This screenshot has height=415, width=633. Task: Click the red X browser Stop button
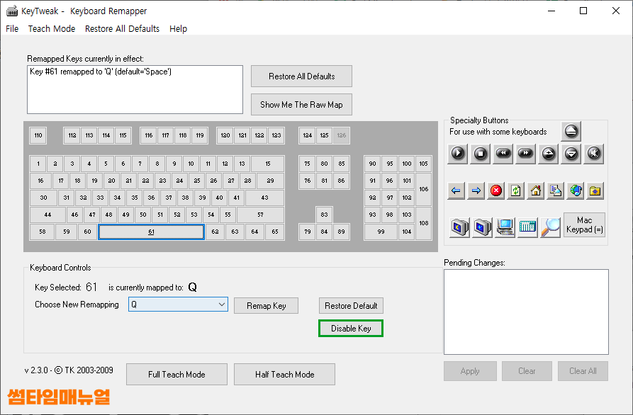pos(495,191)
